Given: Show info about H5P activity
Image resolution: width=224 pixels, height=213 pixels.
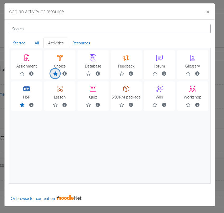Looking at the screenshot, I should point(31,105).
